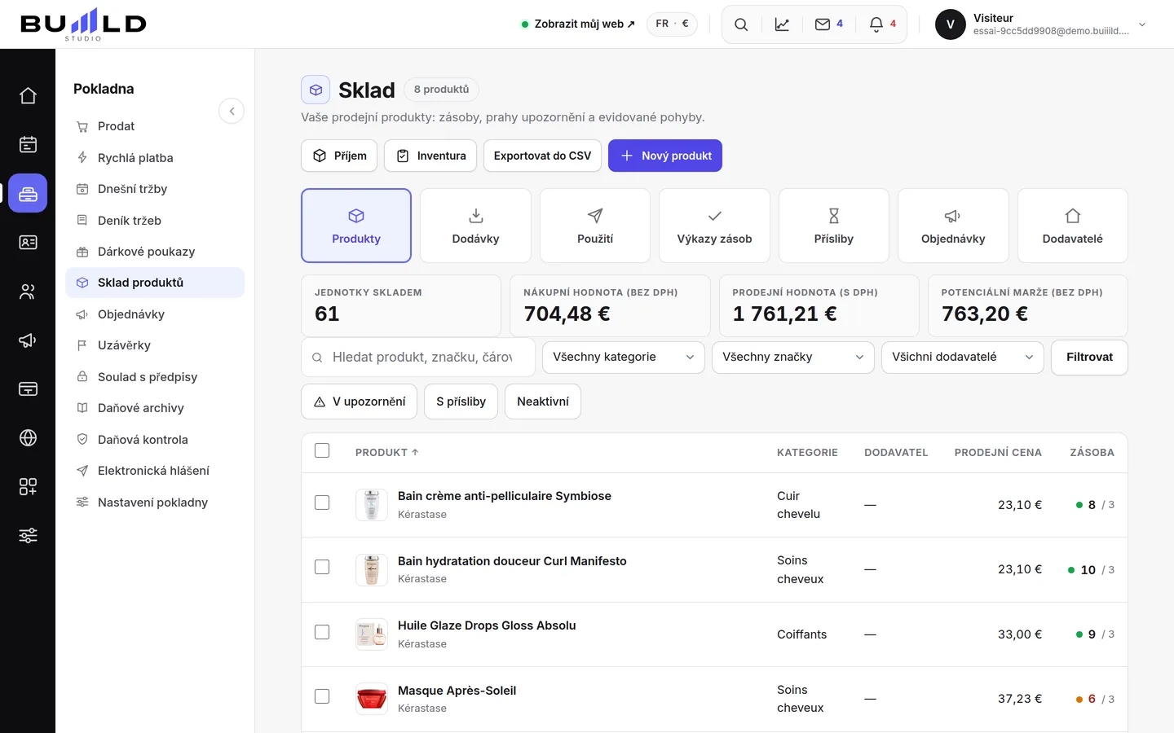Open the ID card icon in the sidebar

point(28,243)
